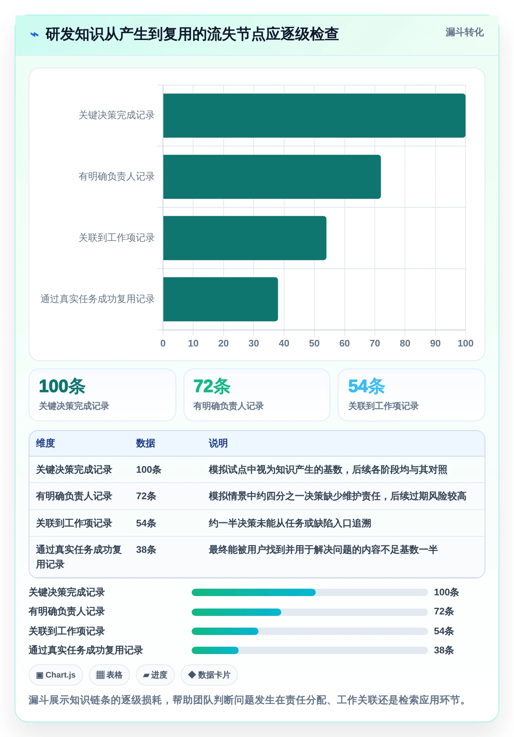Click the 漏斗转化 label in the header

(x=464, y=32)
